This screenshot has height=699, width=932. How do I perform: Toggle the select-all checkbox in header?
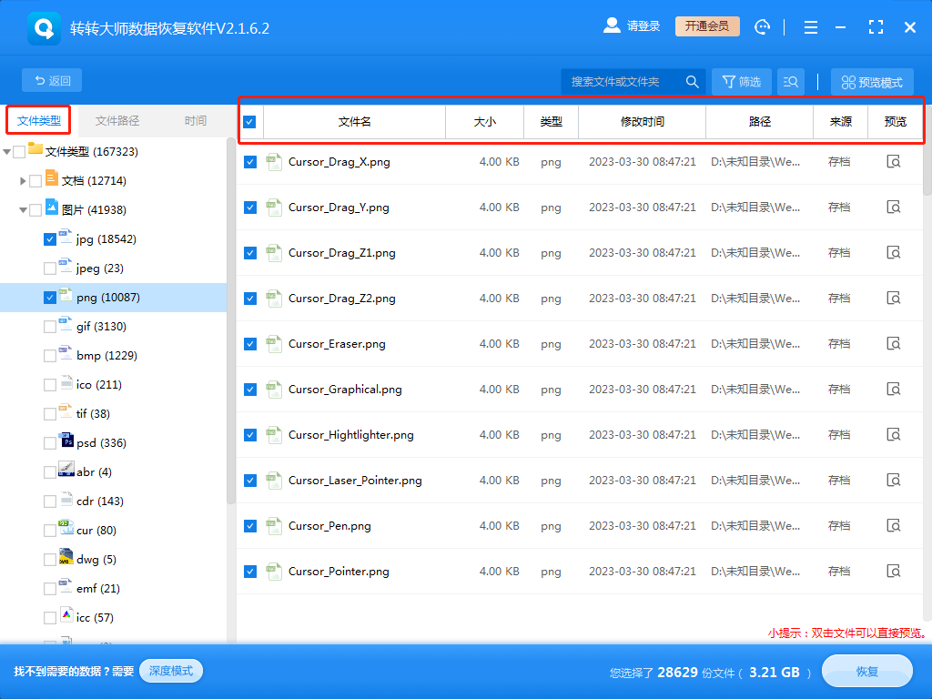(249, 122)
